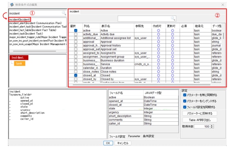Click Table API呼び出し button
The width and height of the screenshot is (232, 148).
point(200,120)
